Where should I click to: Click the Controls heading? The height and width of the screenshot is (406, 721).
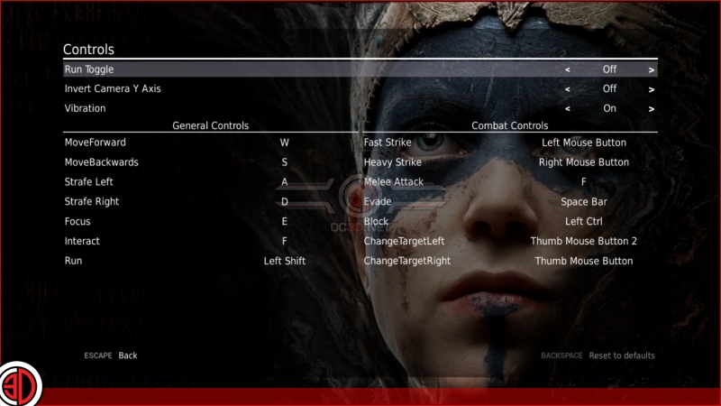tap(88, 50)
